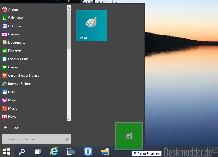Image resolution: width=218 pixels, height=157 pixels.
Task: Open the Mail envelope icon
Action: [5, 92]
